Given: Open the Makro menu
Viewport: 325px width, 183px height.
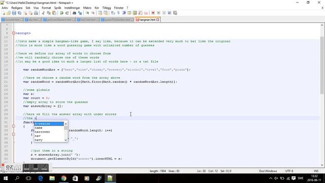Looking at the screenshot, I should (x=87, y=8).
